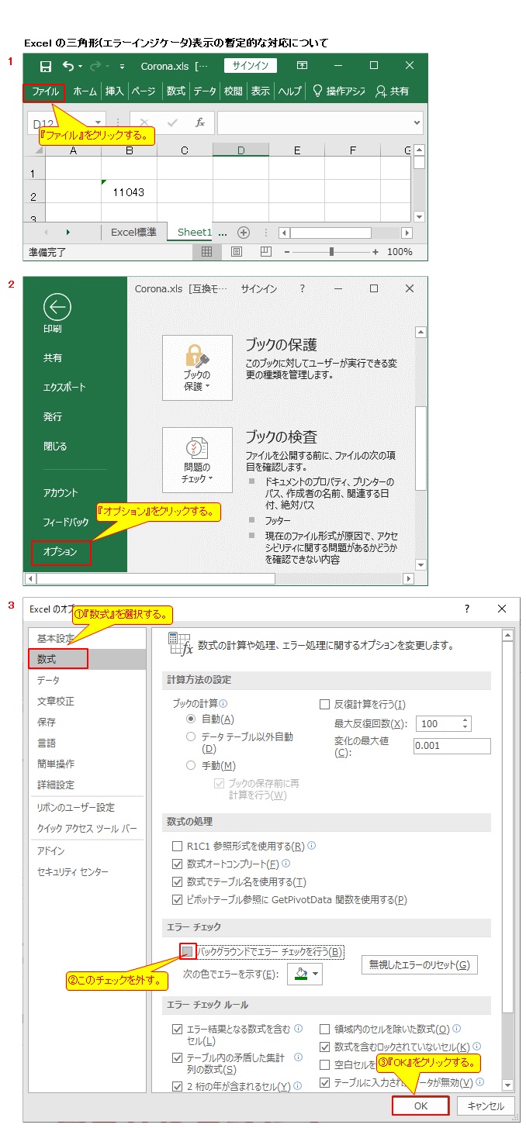The image size is (526, 1128).
Task: Expand the formula bar chevron
Action: pyautogui.click(x=417, y=122)
